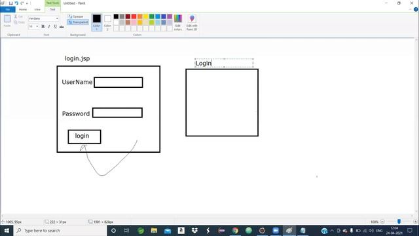
Task: Click the taskbar search box
Action: (60, 230)
